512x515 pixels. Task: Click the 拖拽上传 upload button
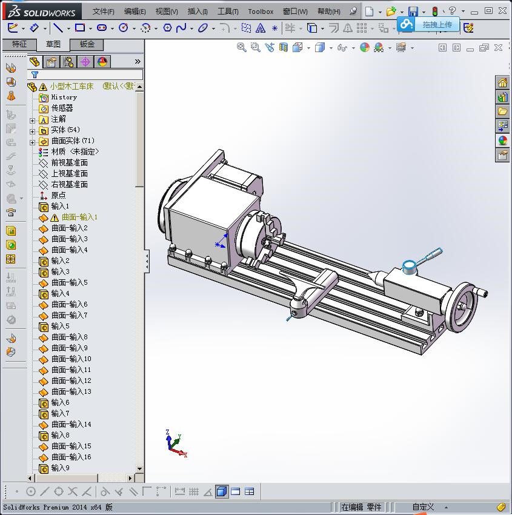click(428, 24)
